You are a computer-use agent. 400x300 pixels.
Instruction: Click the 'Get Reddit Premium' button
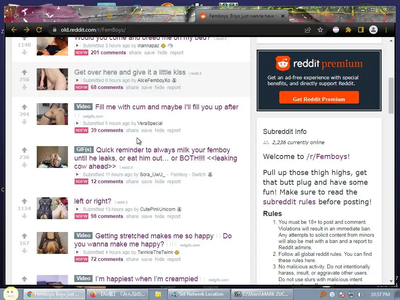coord(319,97)
